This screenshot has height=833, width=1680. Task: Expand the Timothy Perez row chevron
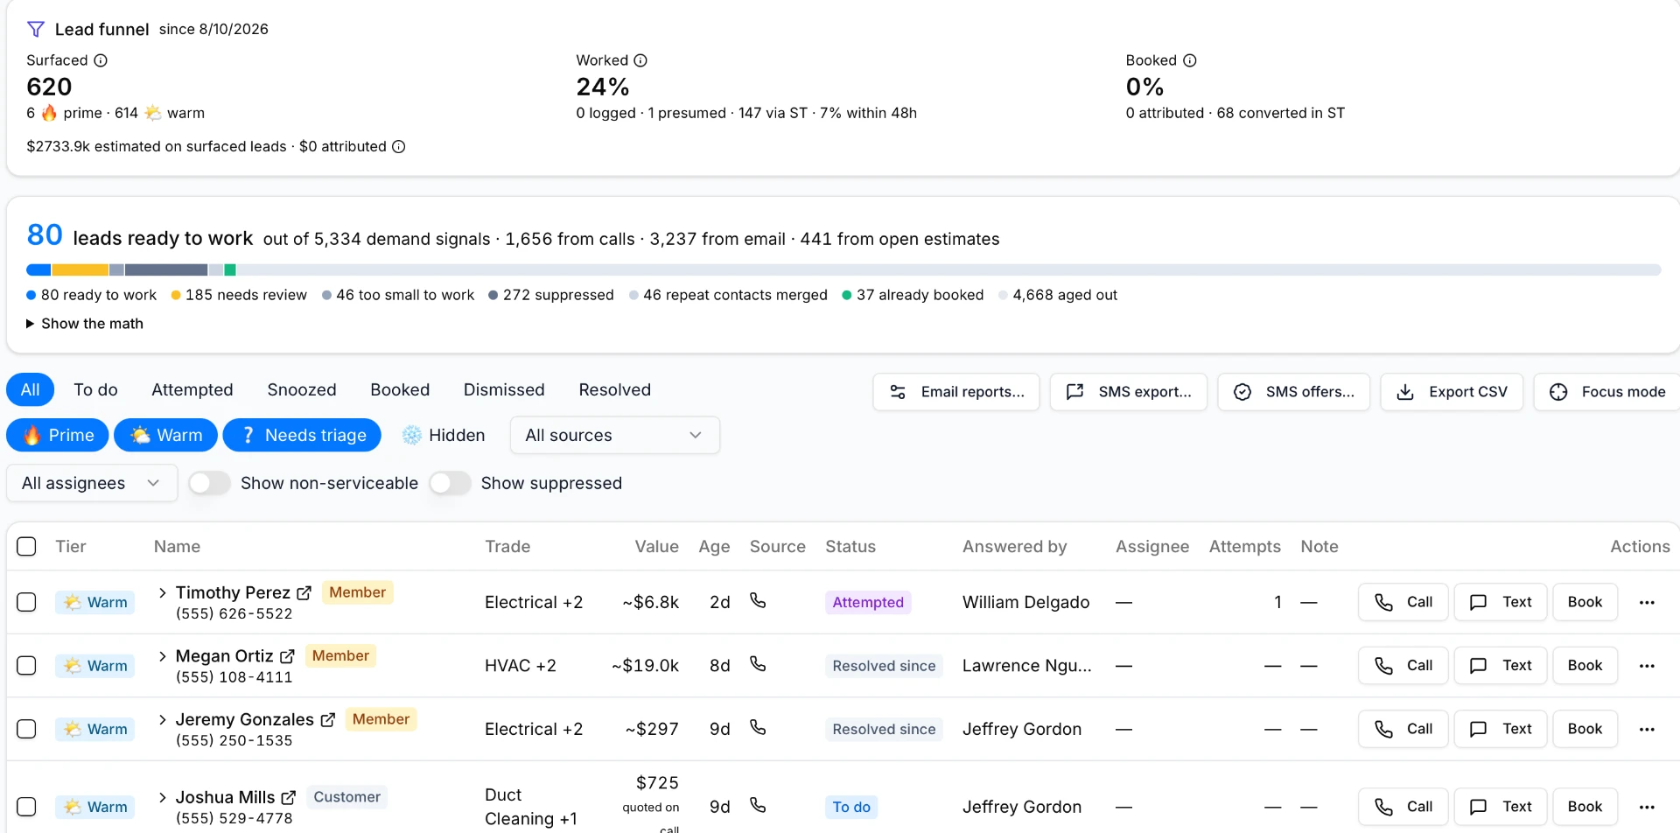(163, 593)
